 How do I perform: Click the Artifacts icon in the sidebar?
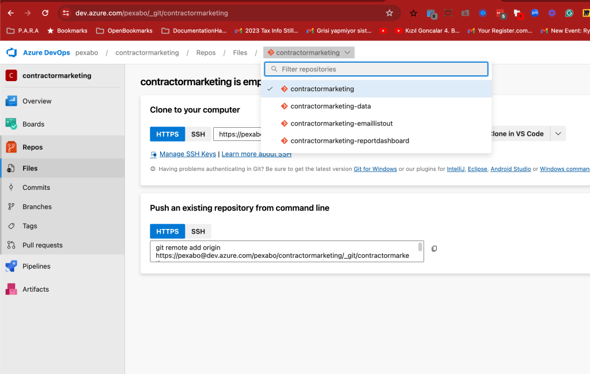pyautogui.click(x=12, y=289)
